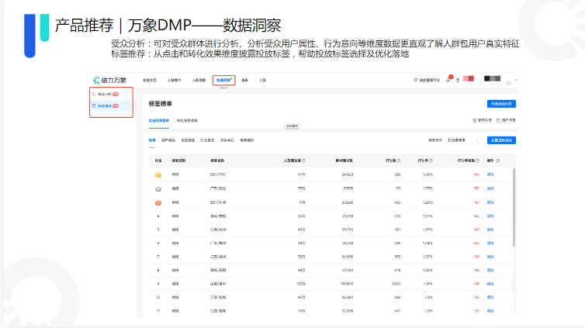Click the info icon beside 人群覆盖量 header
Screen dimensions: 585x328
[303, 161]
